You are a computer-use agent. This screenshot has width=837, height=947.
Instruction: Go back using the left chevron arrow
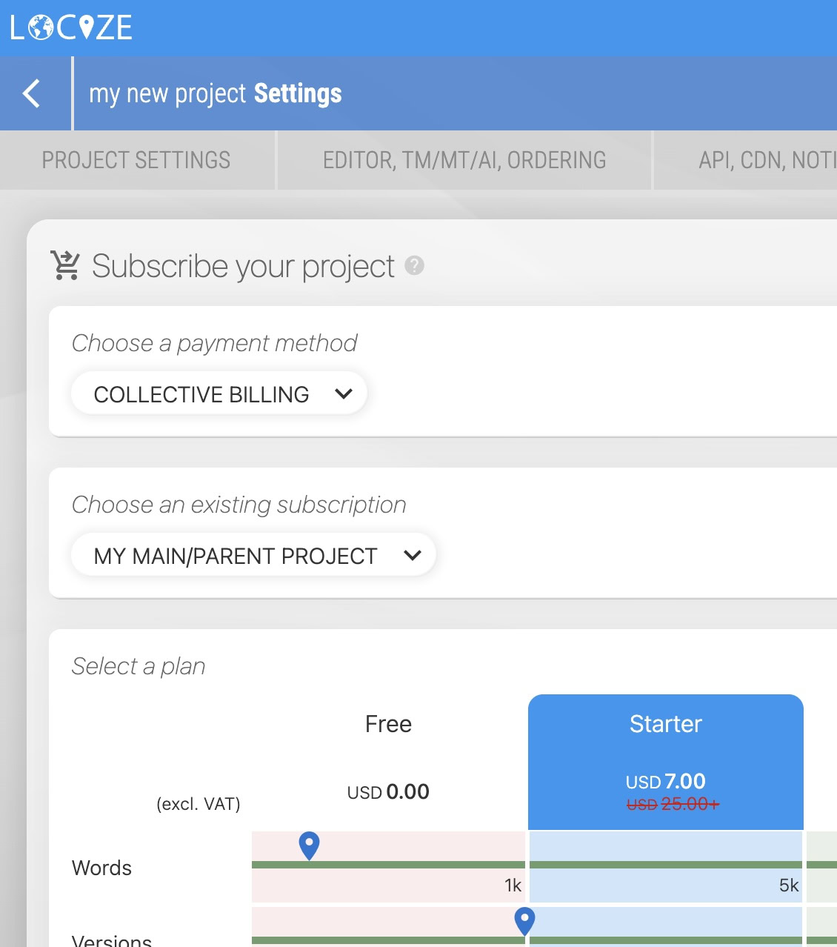[32, 93]
